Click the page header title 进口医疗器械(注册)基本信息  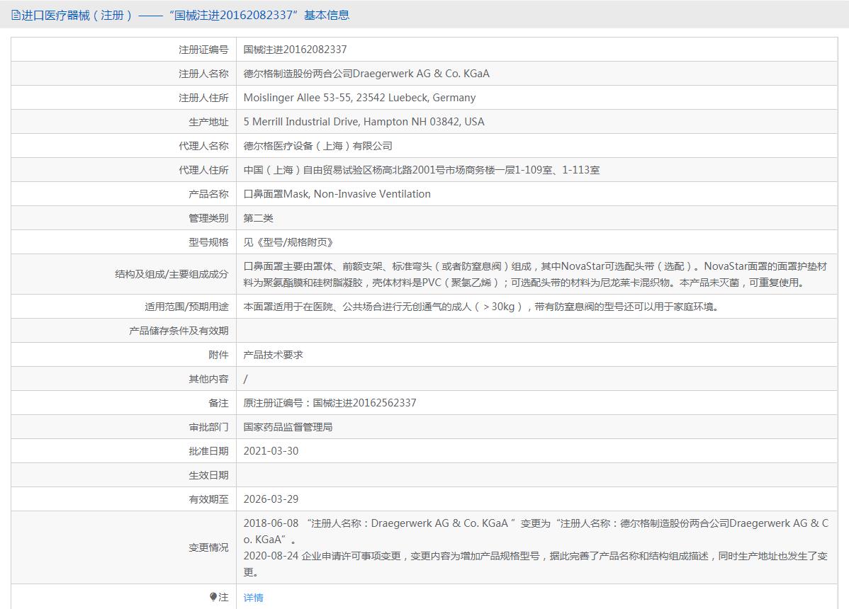point(185,15)
